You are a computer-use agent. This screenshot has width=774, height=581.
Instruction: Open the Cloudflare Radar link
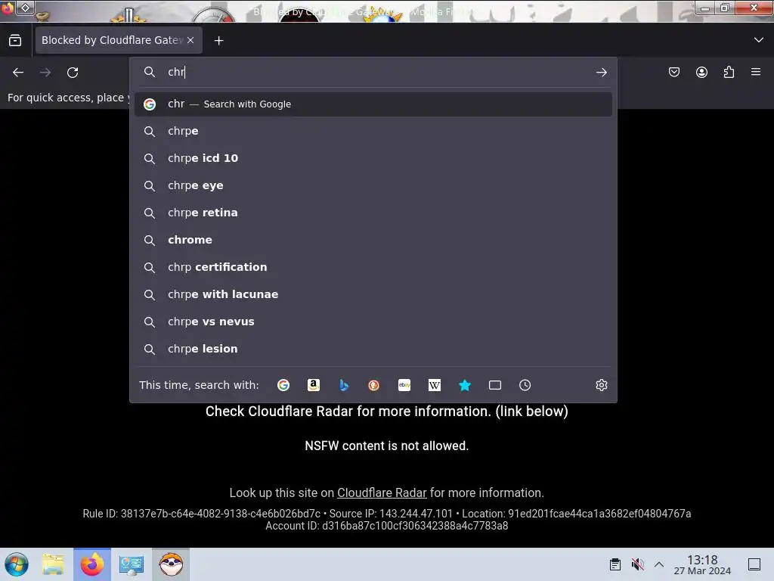coord(382,492)
